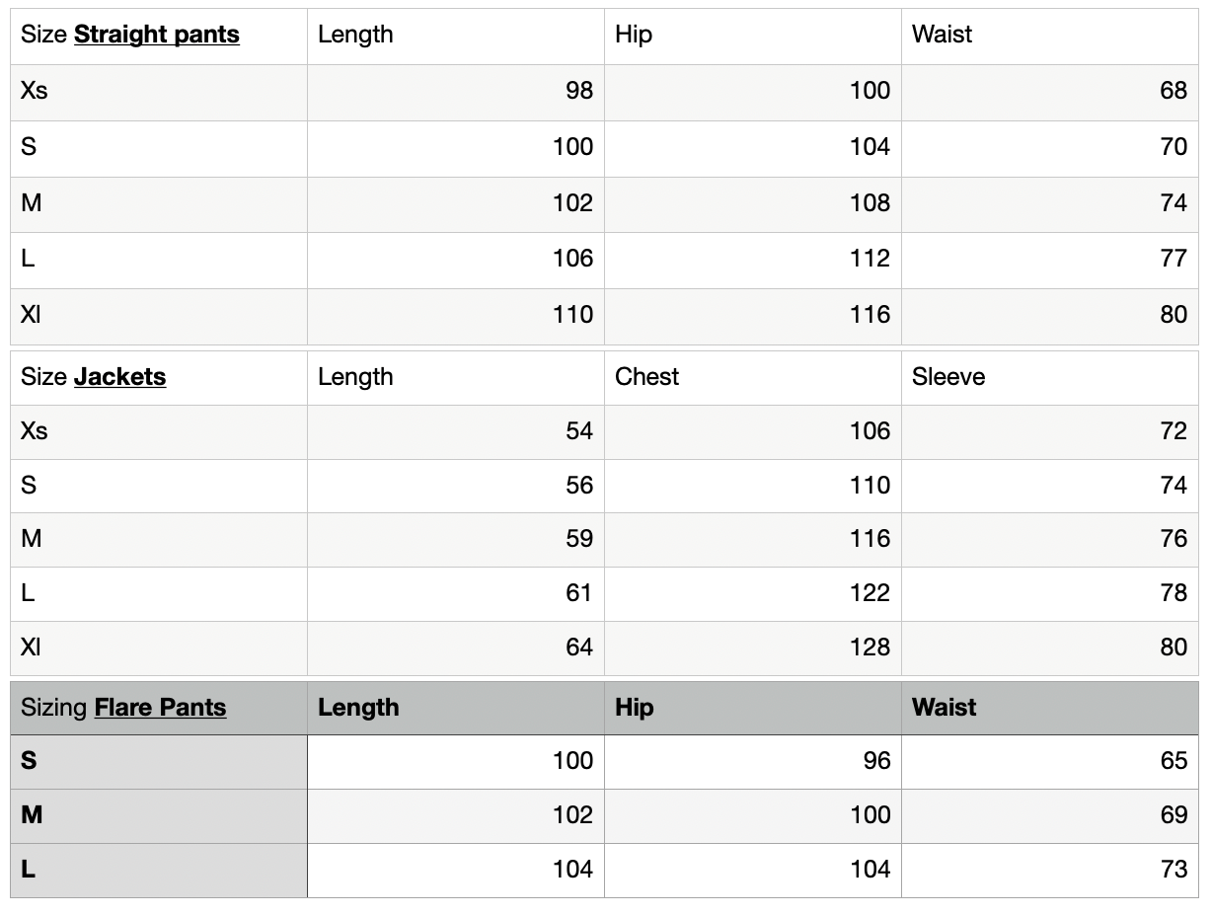
Task: Select Jackets Xs sleeve value 72
Action: (x=1173, y=431)
